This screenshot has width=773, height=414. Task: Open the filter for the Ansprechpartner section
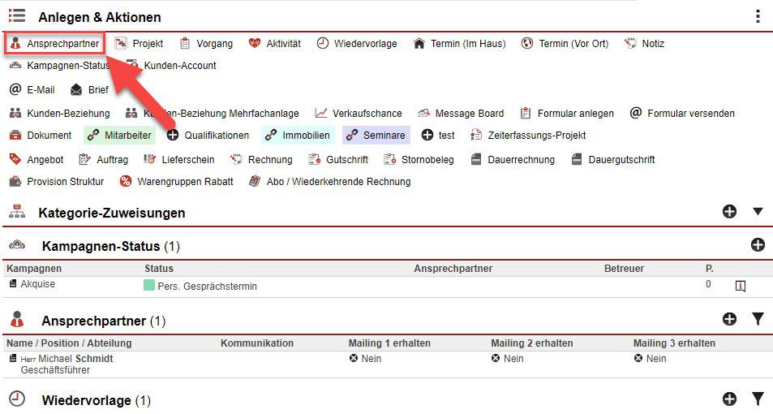tap(758, 319)
